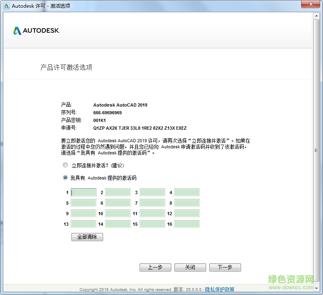Click the Autodesk logo in the header
This screenshot has height=295, width=323.
37,31
